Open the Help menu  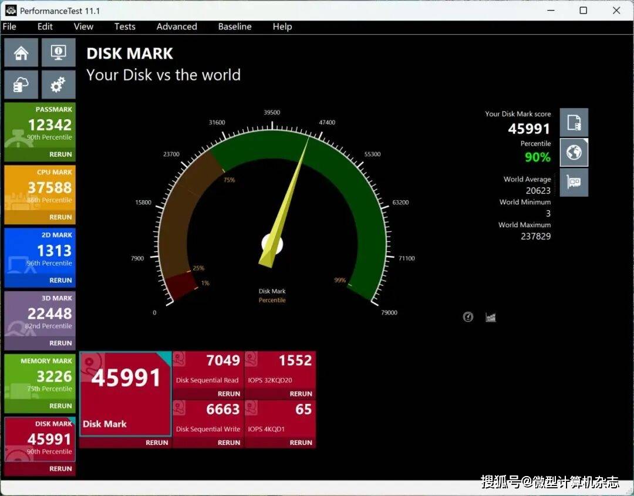pos(282,26)
